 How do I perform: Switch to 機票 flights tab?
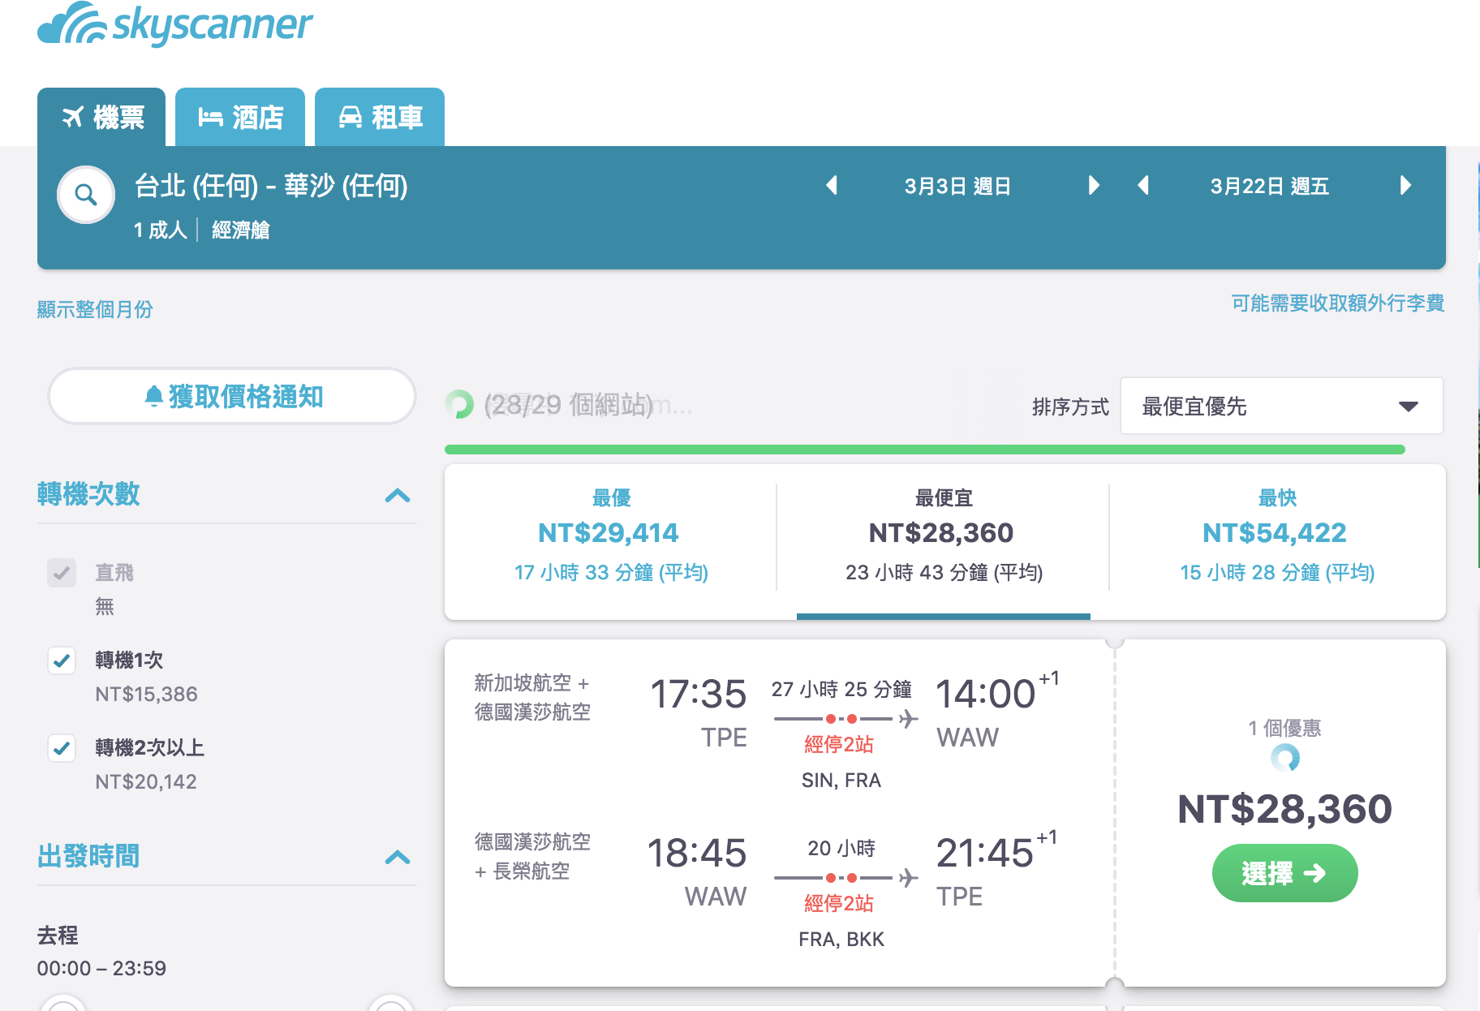pyautogui.click(x=101, y=117)
